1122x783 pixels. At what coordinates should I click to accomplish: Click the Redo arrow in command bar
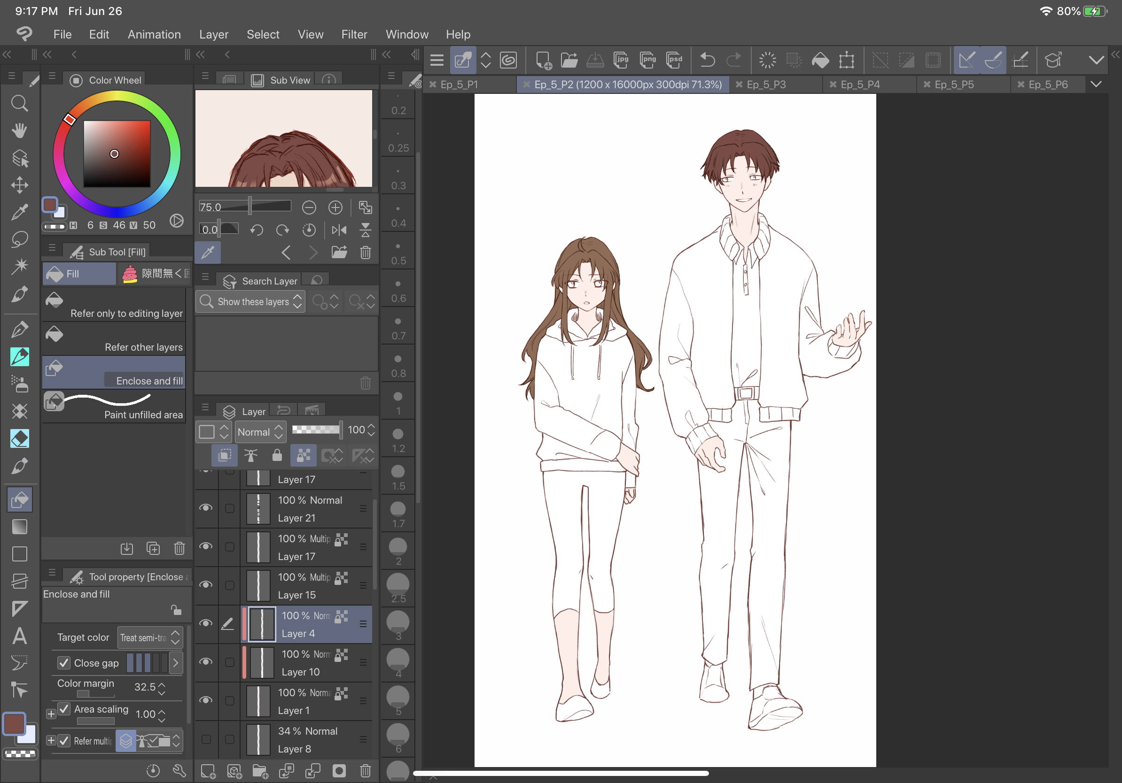click(733, 60)
